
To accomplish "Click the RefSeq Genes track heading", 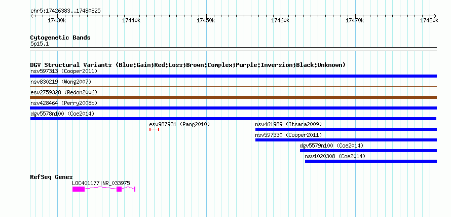I will click(x=52, y=177).
